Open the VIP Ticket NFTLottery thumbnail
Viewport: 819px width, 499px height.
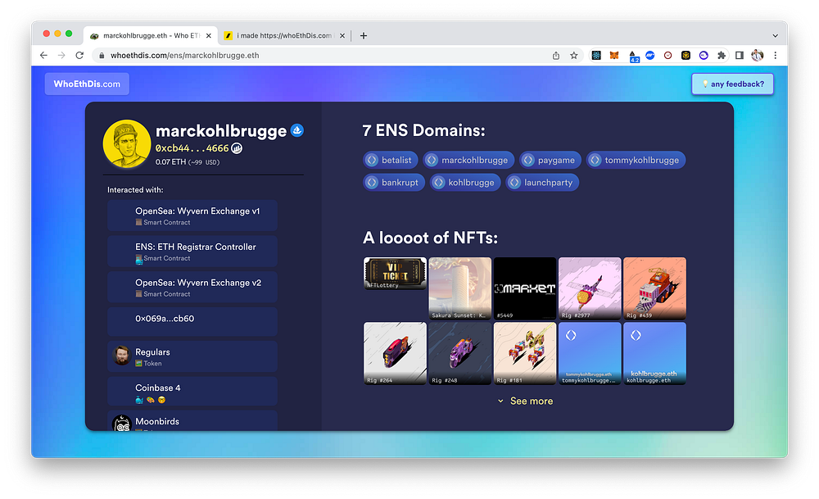tap(395, 273)
